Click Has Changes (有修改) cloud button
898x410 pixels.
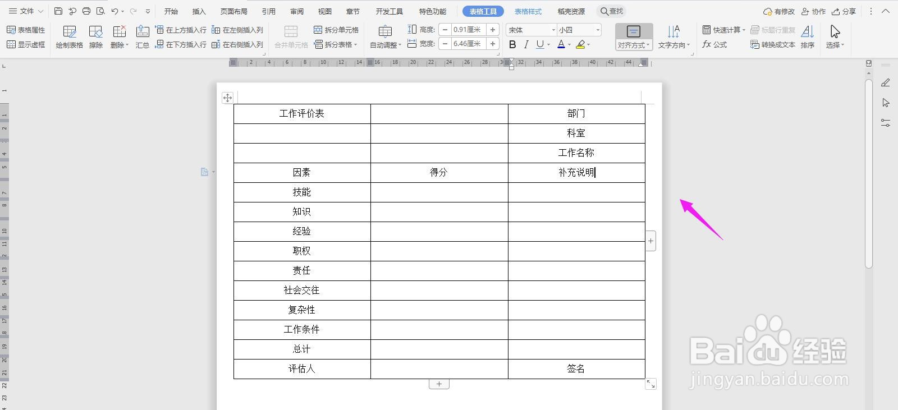click(778, 11)
